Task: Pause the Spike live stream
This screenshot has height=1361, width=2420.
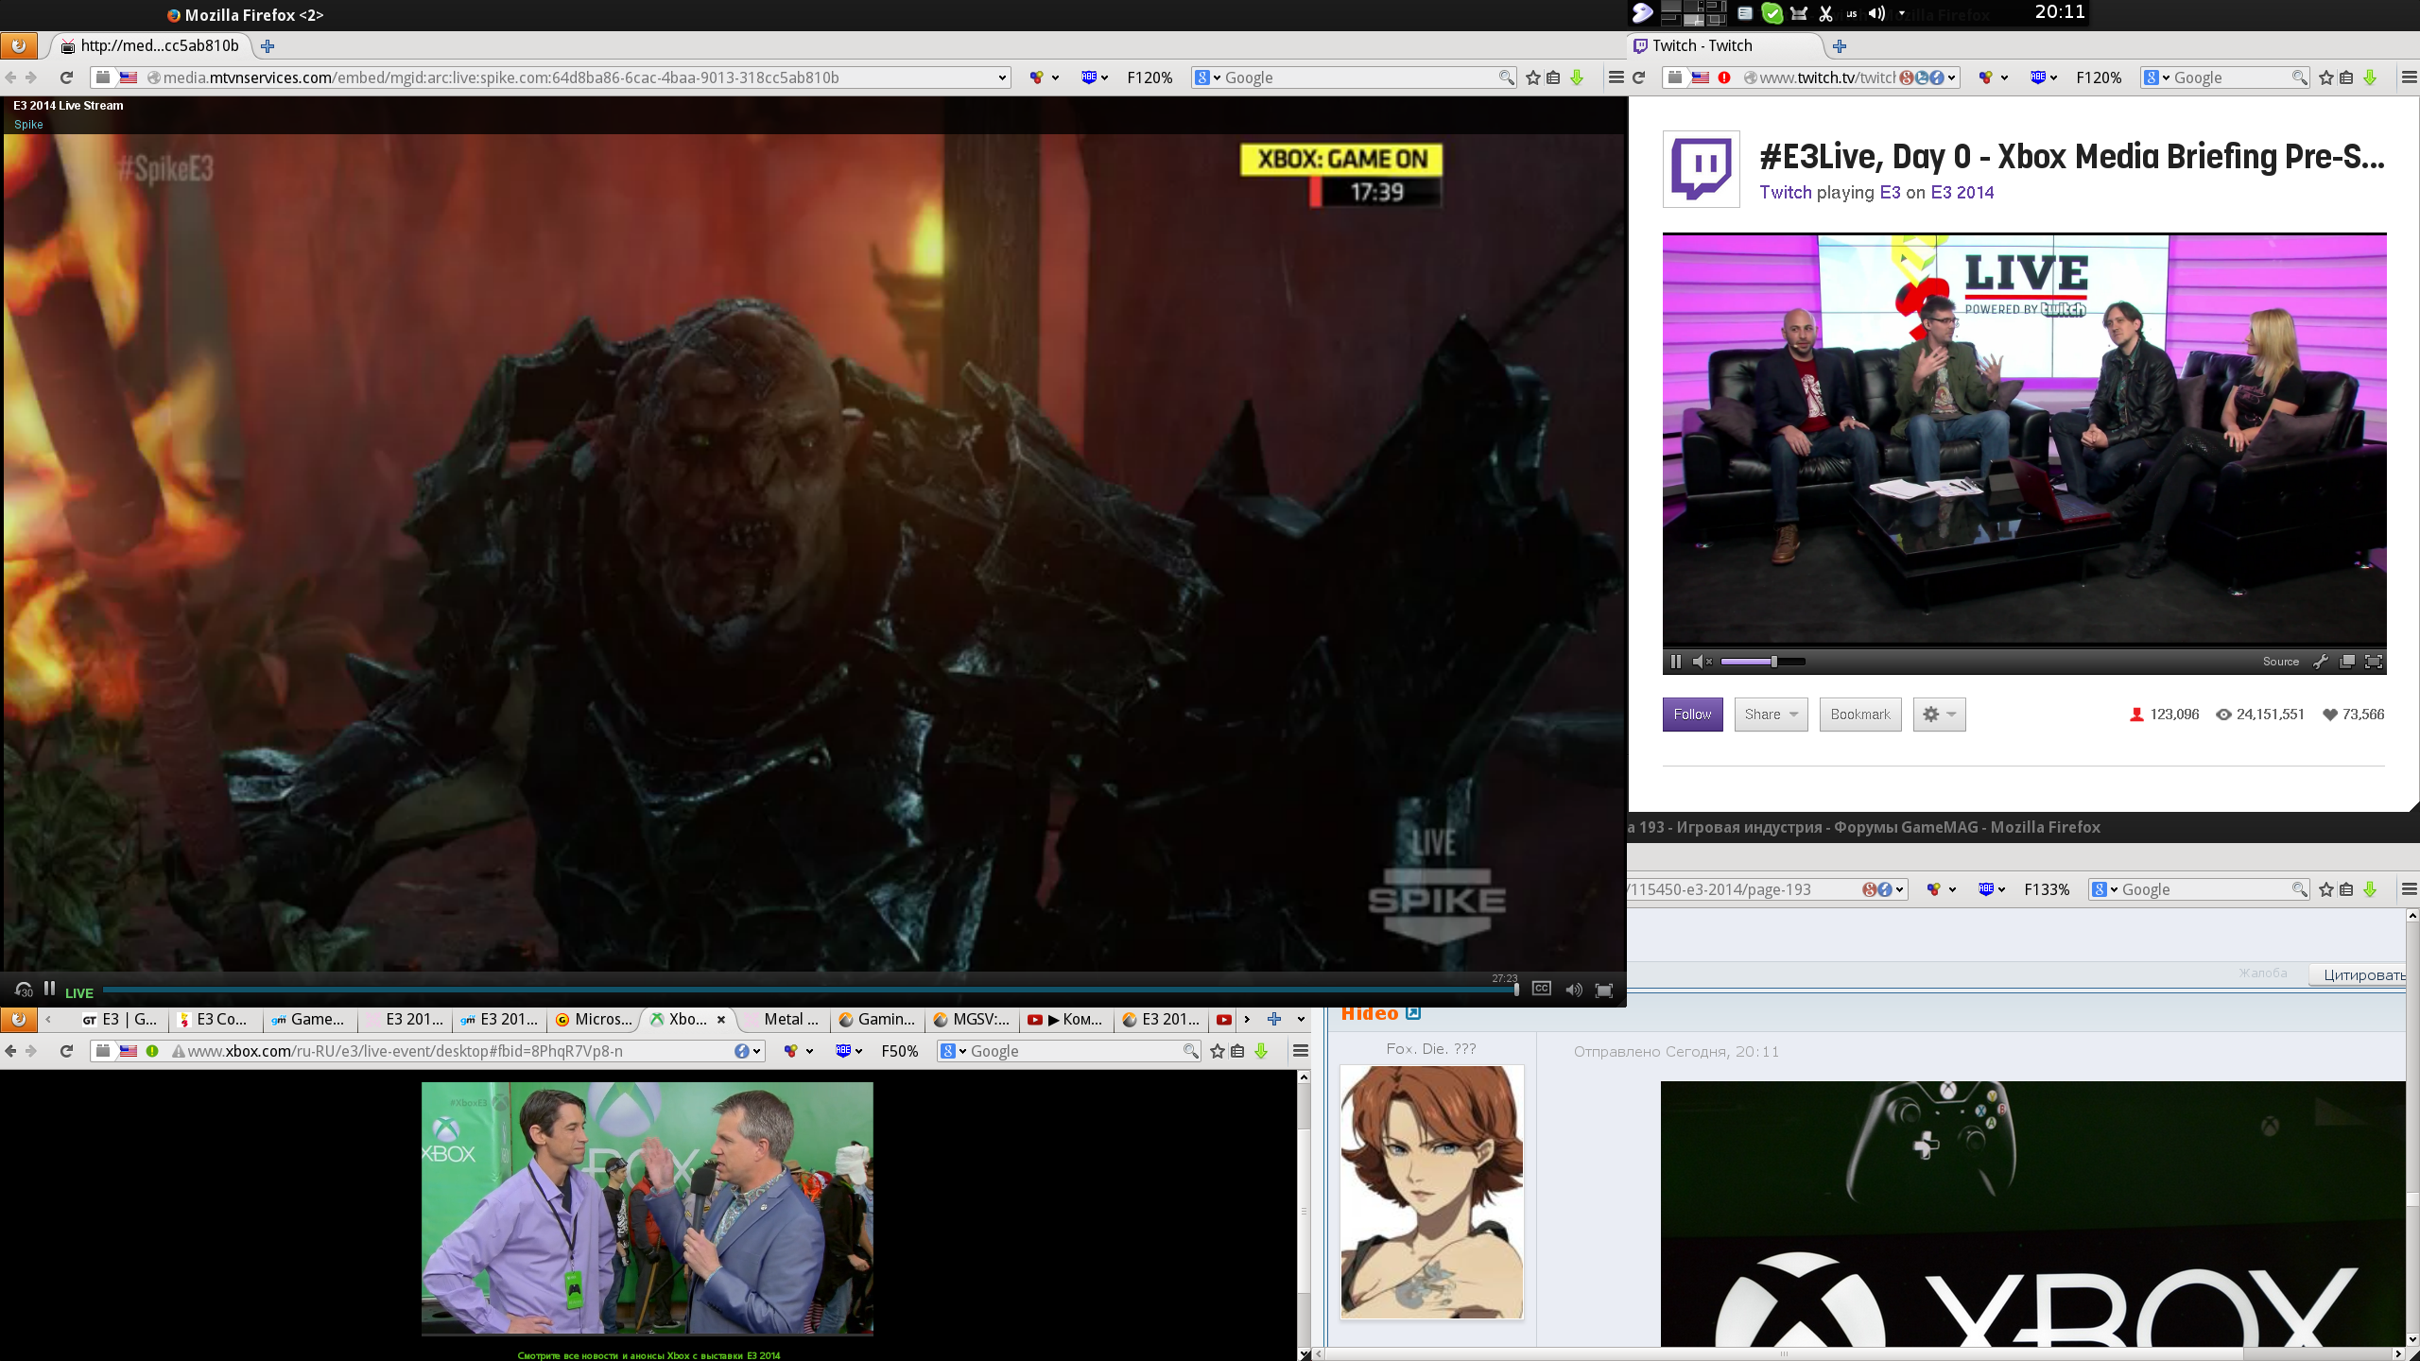Action: pos(50,988)
